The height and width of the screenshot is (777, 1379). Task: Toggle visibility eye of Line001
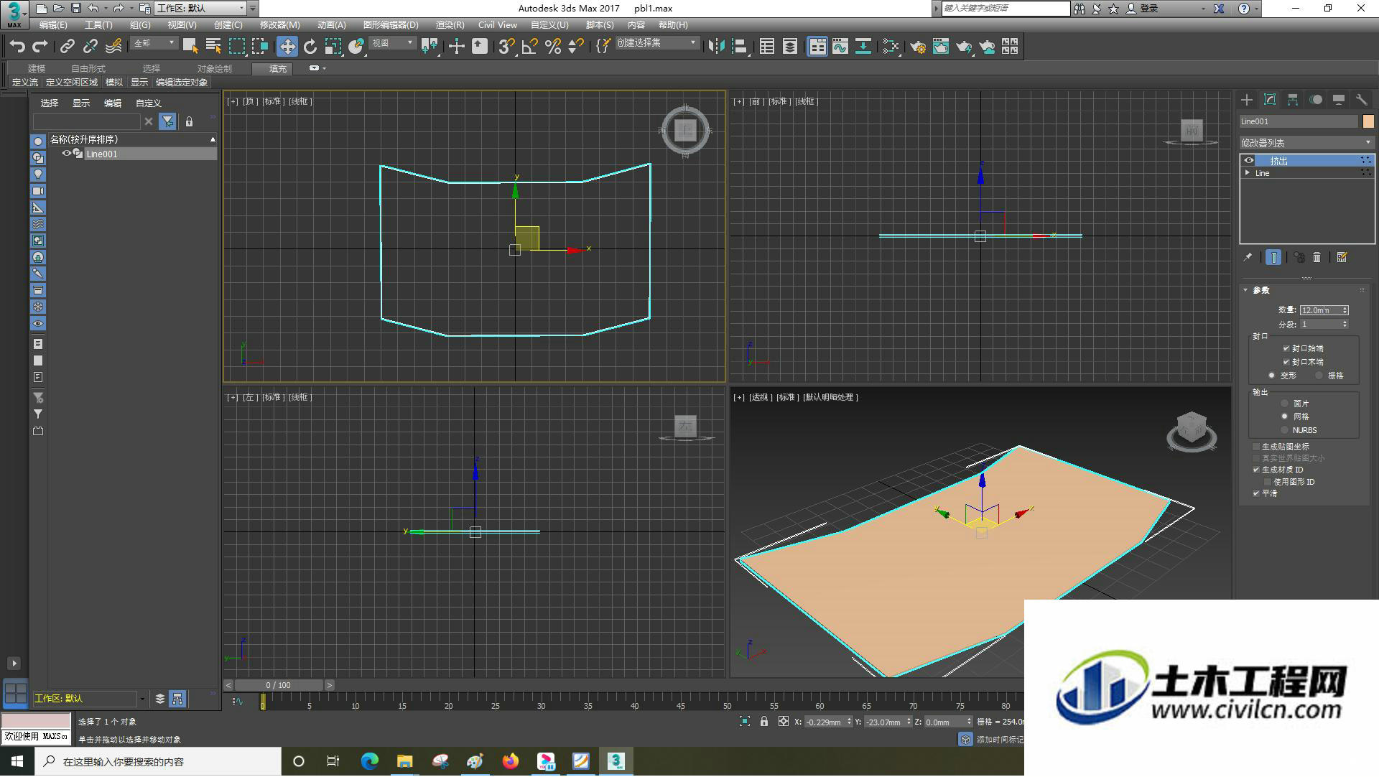[67, 154]
